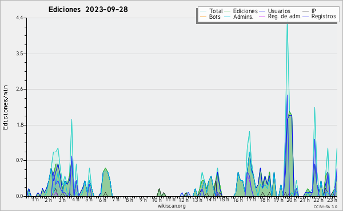The image size is (343, 211).
Task: Click the '2 h' x-axis label
Action: tap(49, 200)
